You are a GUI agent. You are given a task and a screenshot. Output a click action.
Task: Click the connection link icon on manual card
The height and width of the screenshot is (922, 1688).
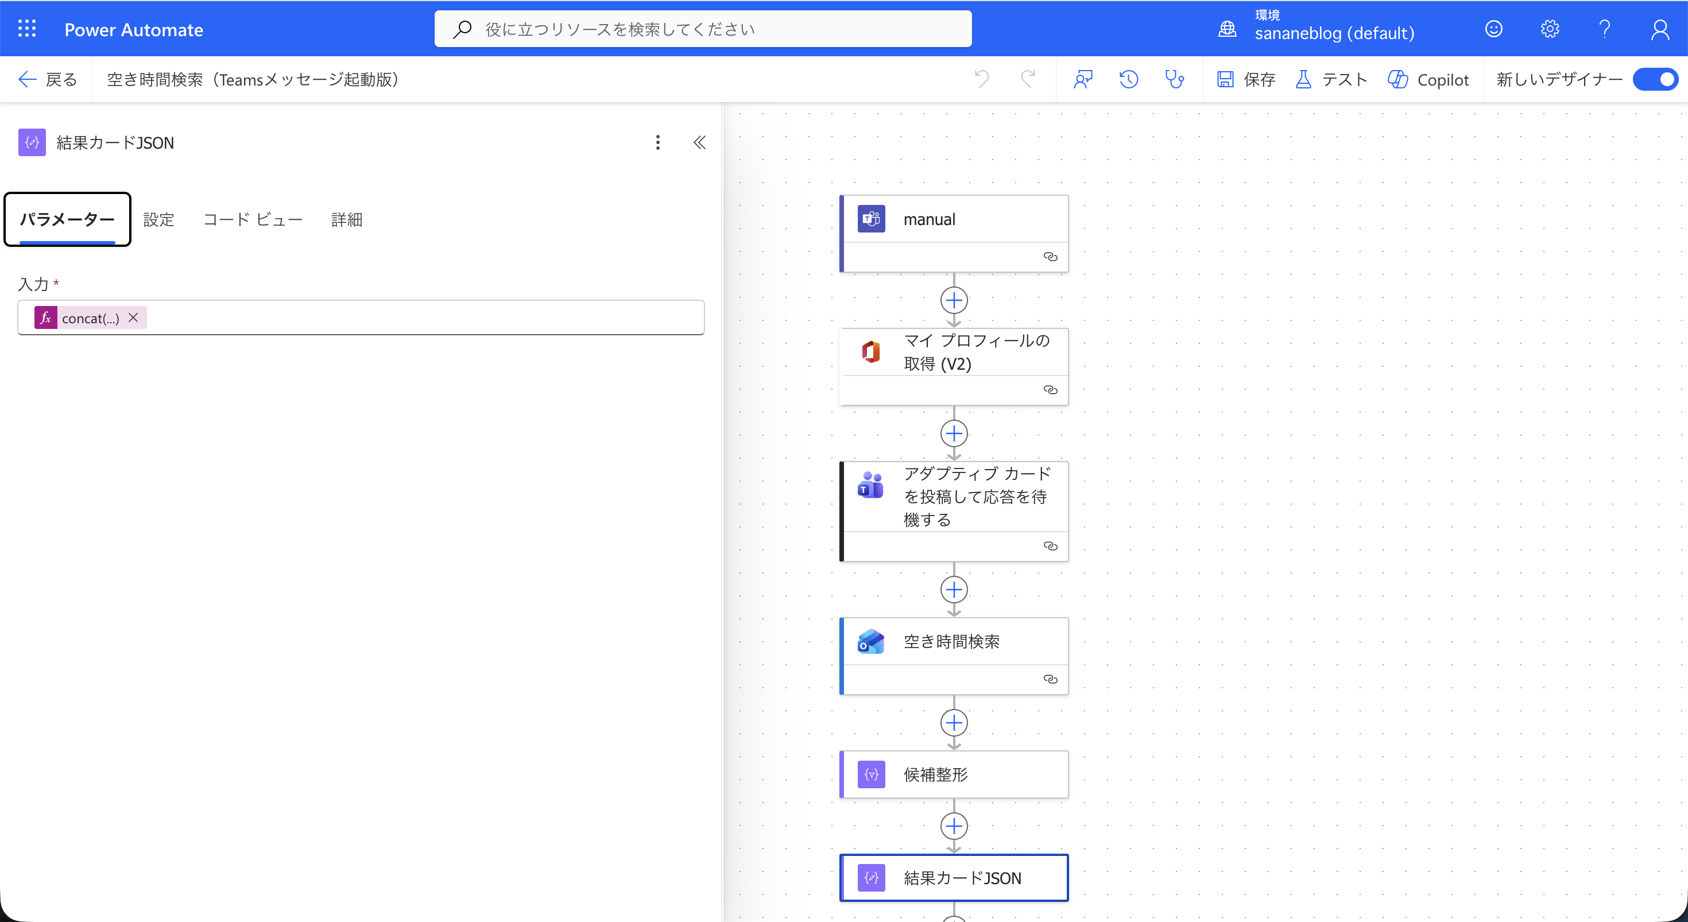tap(1051, 257)
